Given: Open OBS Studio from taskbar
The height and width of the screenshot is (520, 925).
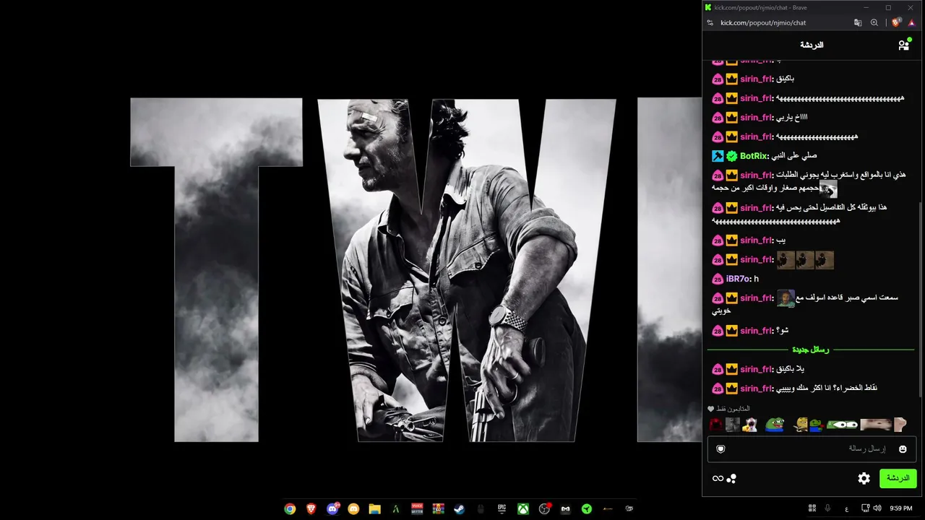Looking at the screenshot, I should click(544, 508).
